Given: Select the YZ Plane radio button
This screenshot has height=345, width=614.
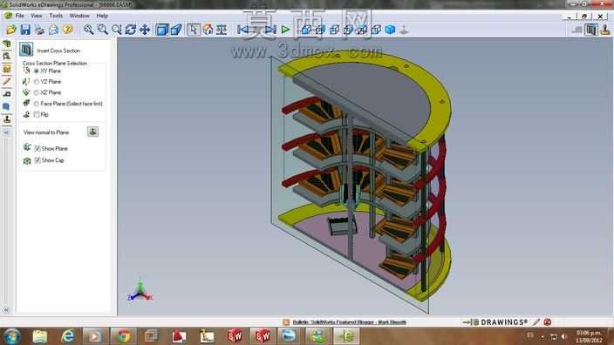Looking at the screenshot, I should click(x=37, y=82).
